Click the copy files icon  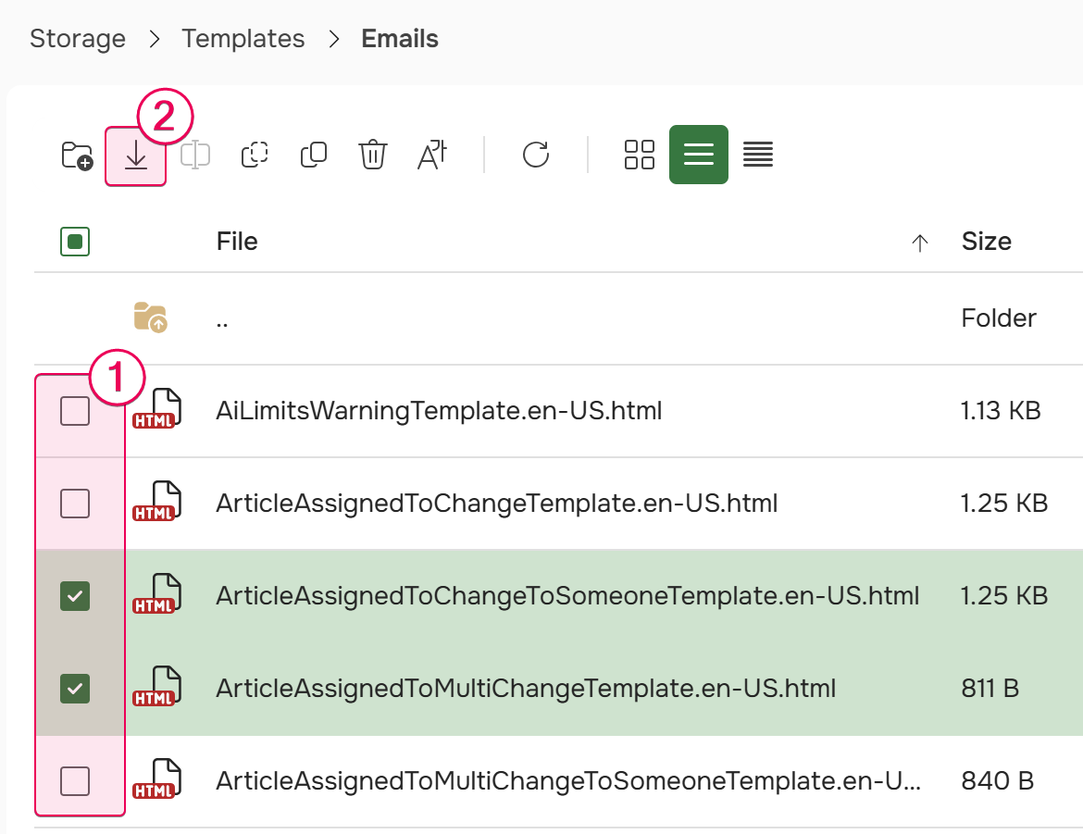(314, 155)
